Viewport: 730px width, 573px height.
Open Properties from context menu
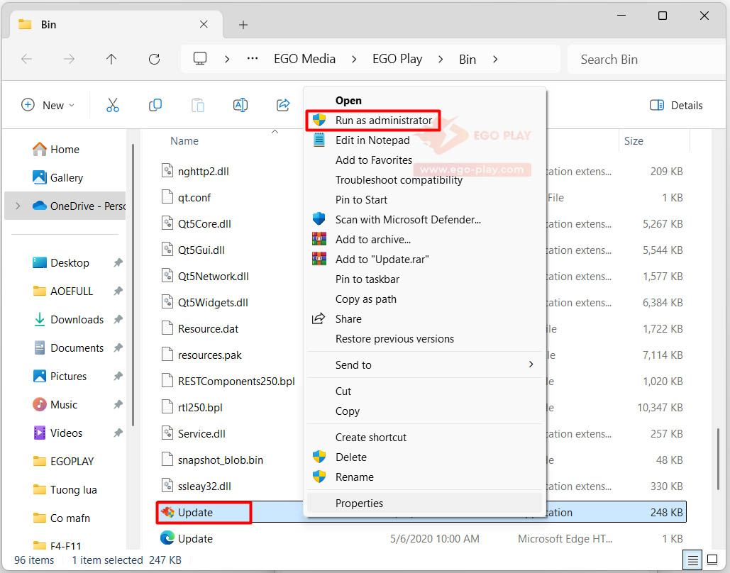coord(424,504)
